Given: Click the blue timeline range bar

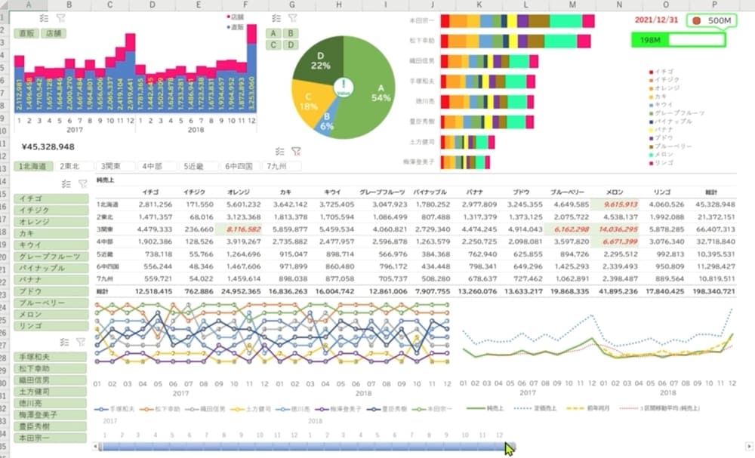Looking at the screenshot, I should (x=304, y=447).
